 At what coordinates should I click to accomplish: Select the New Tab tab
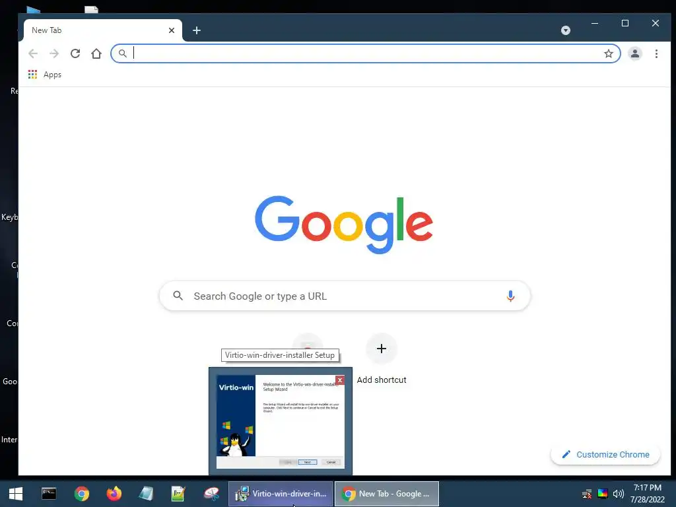pyautogui.click(x=102, y=30)
